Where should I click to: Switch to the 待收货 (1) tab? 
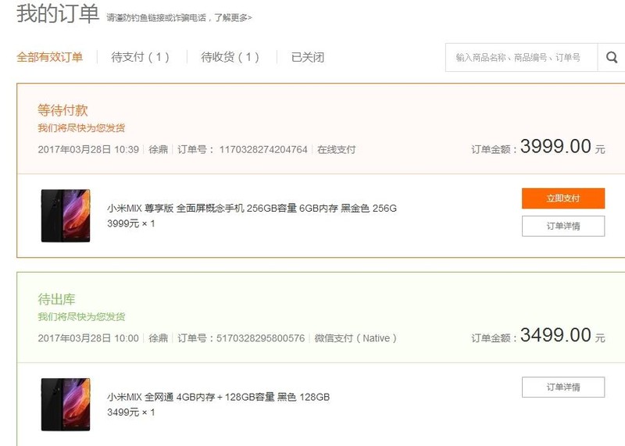pos(230,57)
